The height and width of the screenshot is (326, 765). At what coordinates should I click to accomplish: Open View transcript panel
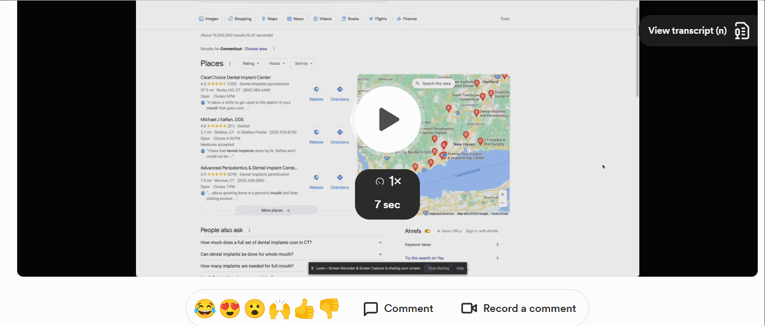pos(699,31)
